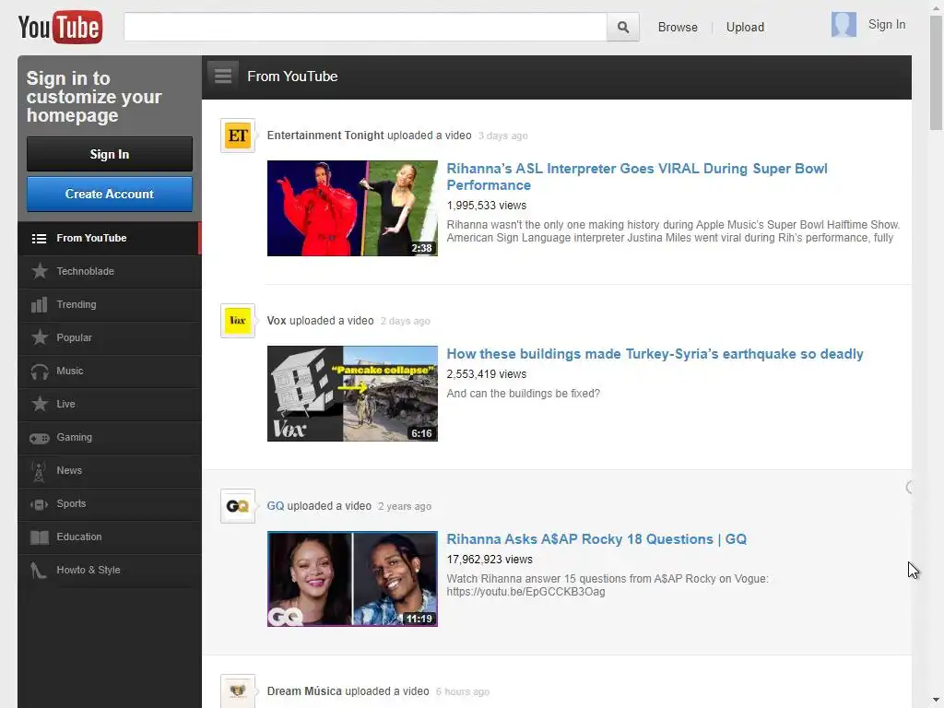Click the Sports icon in sidebar
This screenshot has width=944, height=708.
point(40,504)
